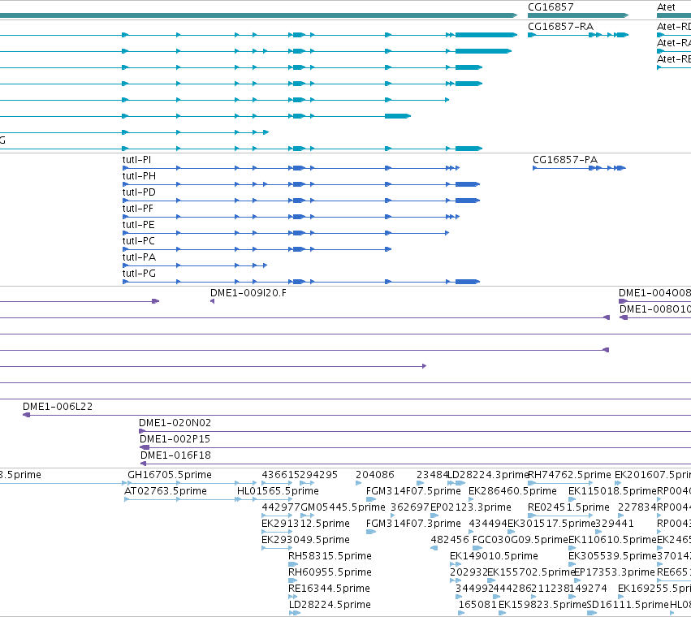Select the FGM314F07.3prime EST
The width and height of the screenshot is (691, 617).
[370, 532]
